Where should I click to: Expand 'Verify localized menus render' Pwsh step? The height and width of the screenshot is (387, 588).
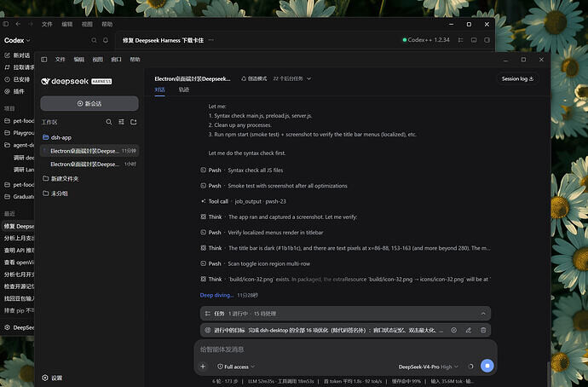pos(262,233)
